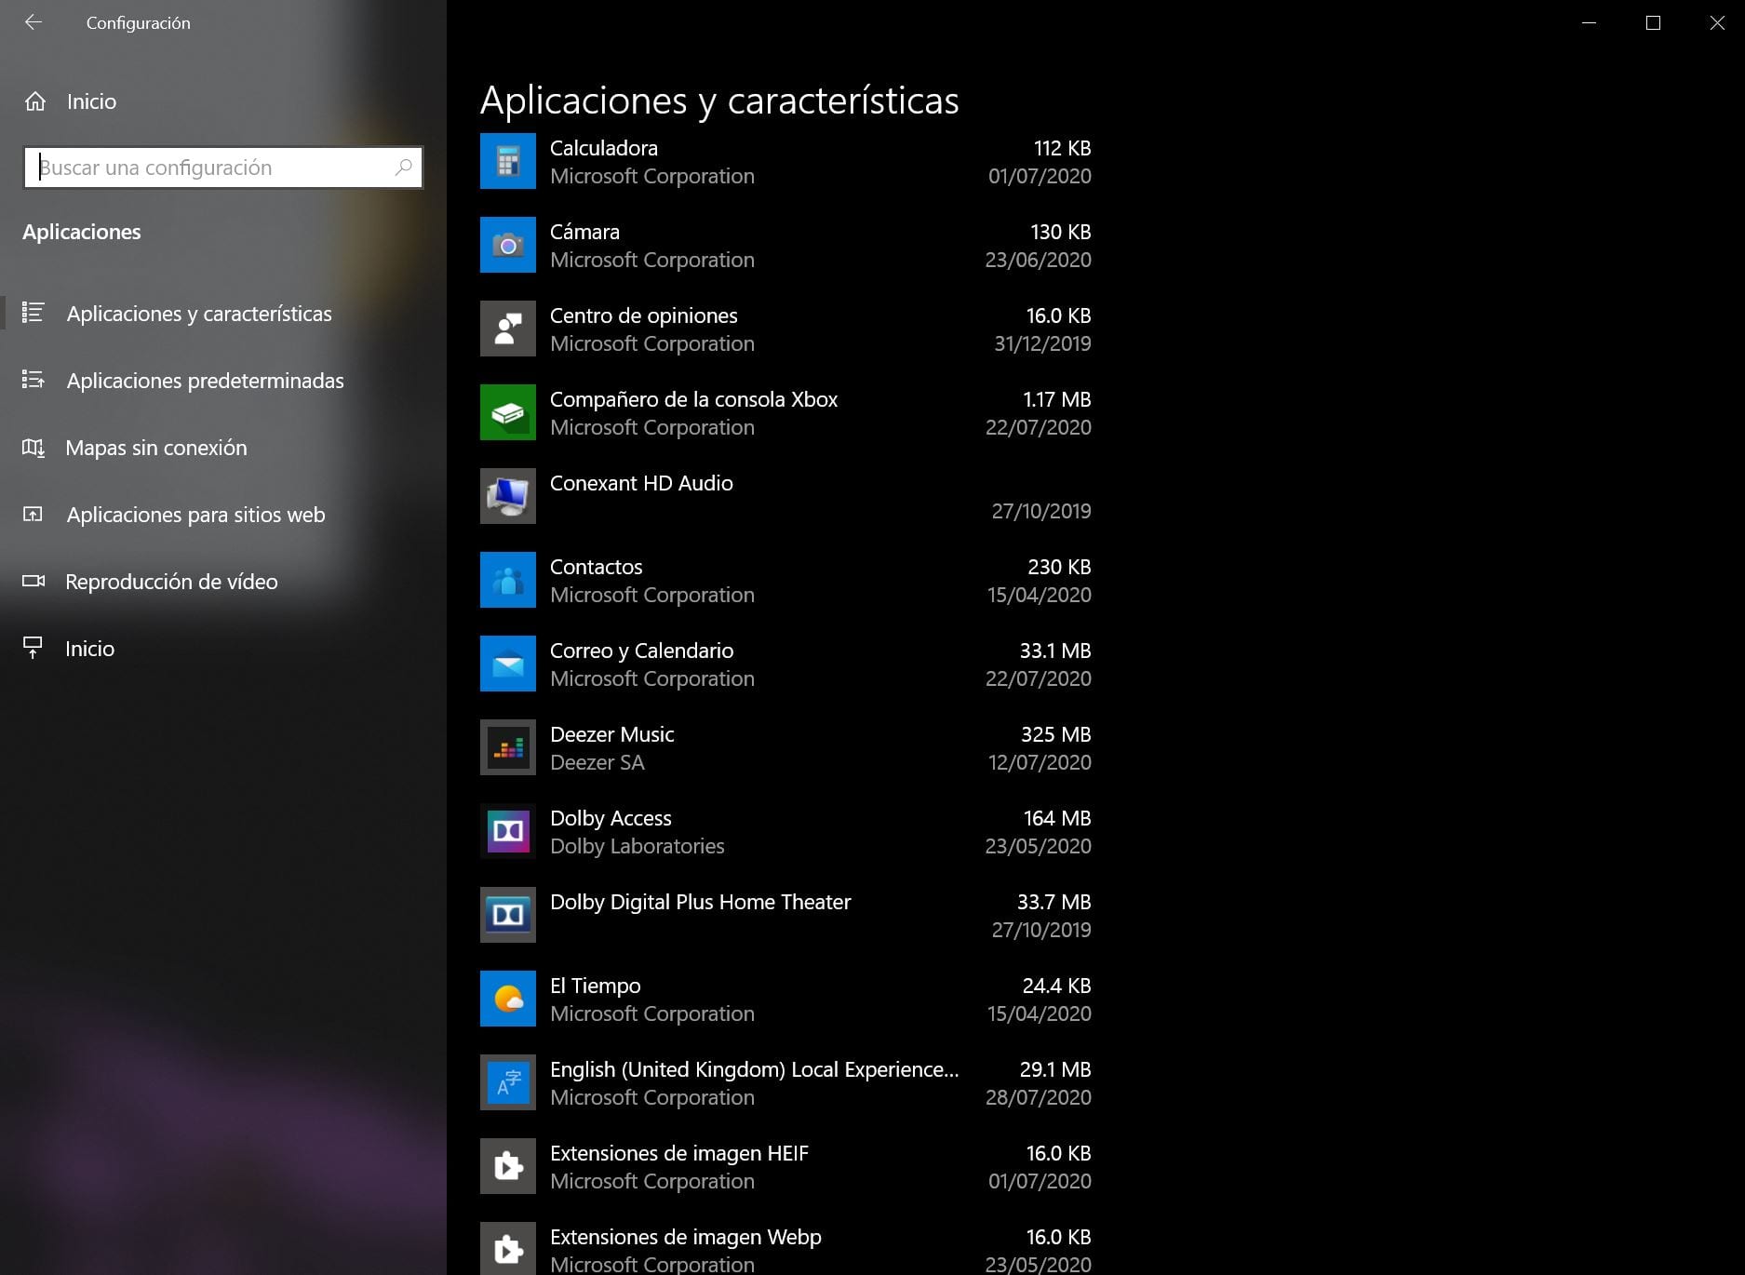Viewport: 1745px width, 1275px height.
Task: Click the search magnifier icon
Action: 403,168
